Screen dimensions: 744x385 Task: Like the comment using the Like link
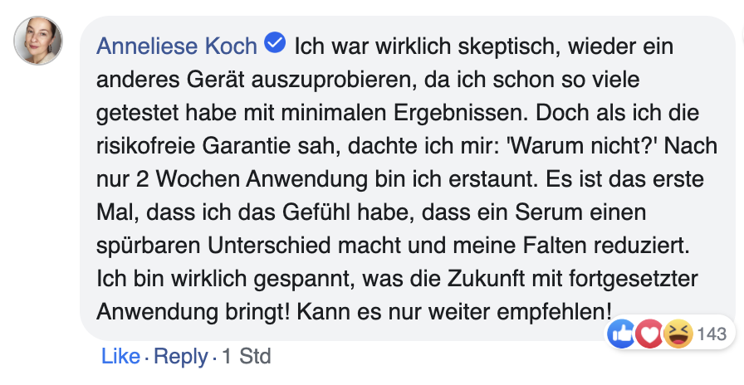coord(120,357)
